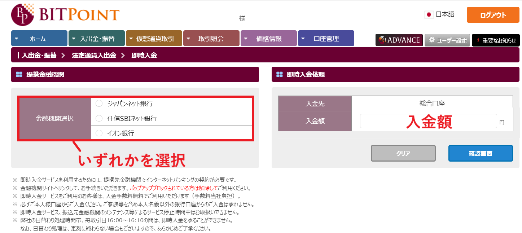Click the 確認画面 button
Screen dimensions: 522x233
coord(481,153)
